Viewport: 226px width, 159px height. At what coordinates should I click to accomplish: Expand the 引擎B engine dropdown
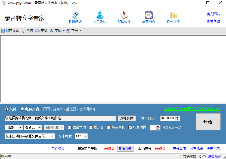click(x=20, y=127)
